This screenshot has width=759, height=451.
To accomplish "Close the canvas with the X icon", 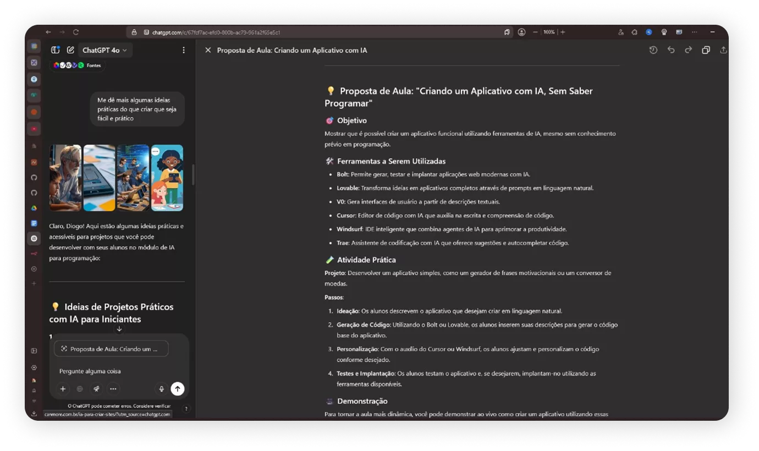I will click(x=208, y=50).
